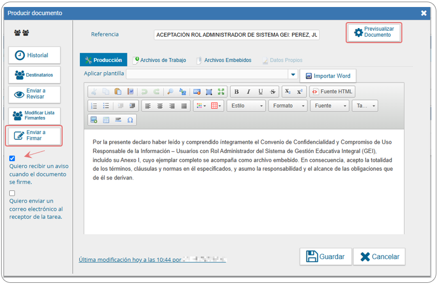Toggle italic formatting

[248, 92]
